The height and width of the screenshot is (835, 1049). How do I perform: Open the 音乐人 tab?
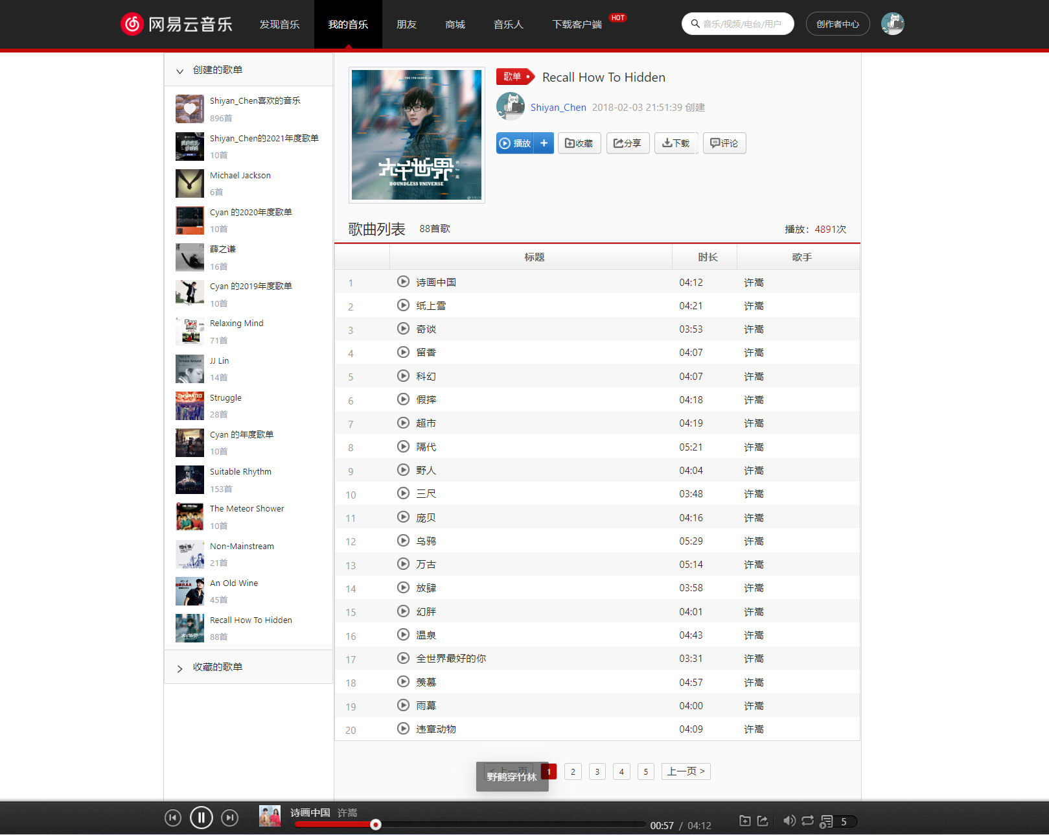508,24
